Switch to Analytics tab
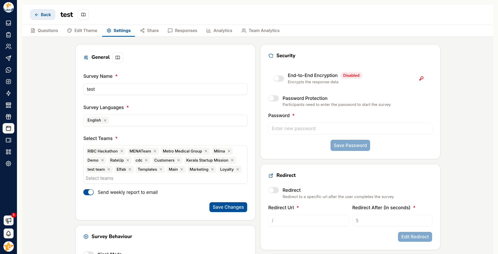The height and width of the screenshot is (254, 498). (x=219, y=30)
